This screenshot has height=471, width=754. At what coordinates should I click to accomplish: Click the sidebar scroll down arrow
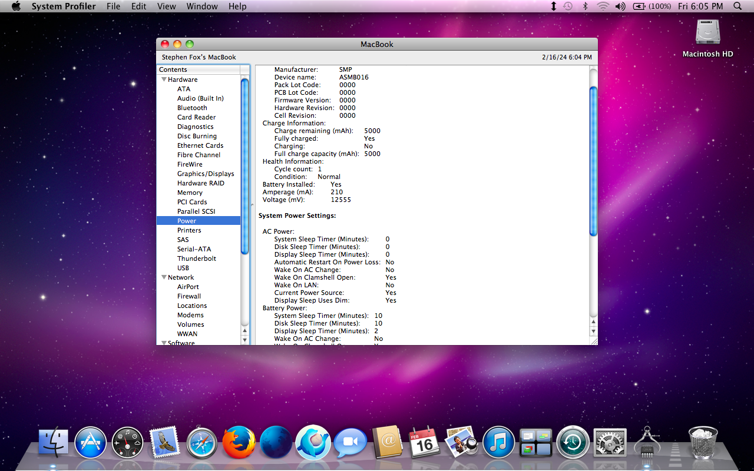point(245,340)
